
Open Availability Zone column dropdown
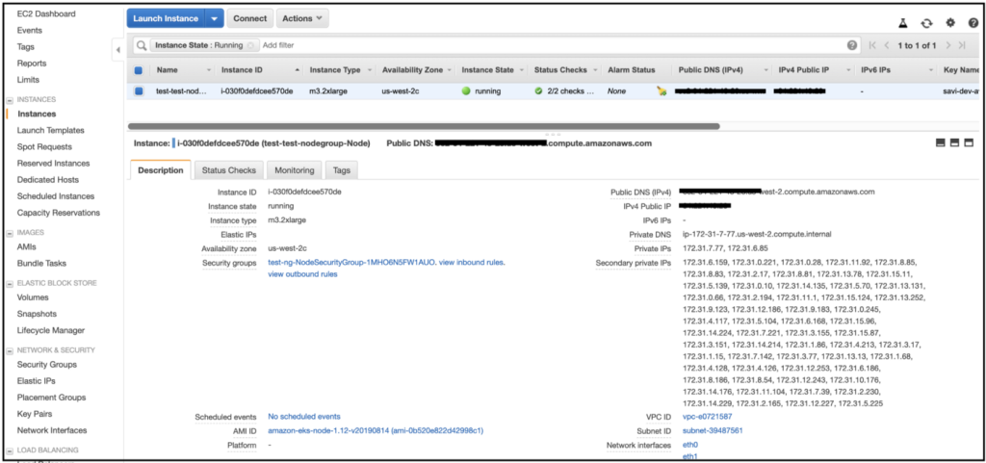click(449, 70)
